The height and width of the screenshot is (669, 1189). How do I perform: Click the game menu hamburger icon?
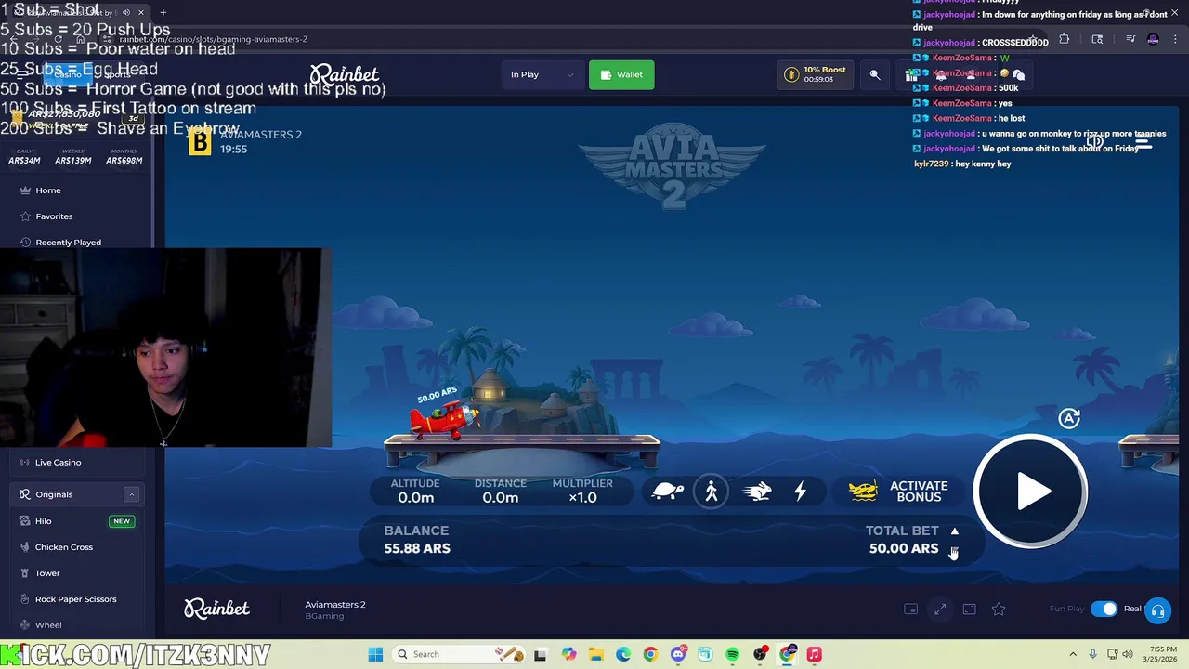coord(1143,143)
